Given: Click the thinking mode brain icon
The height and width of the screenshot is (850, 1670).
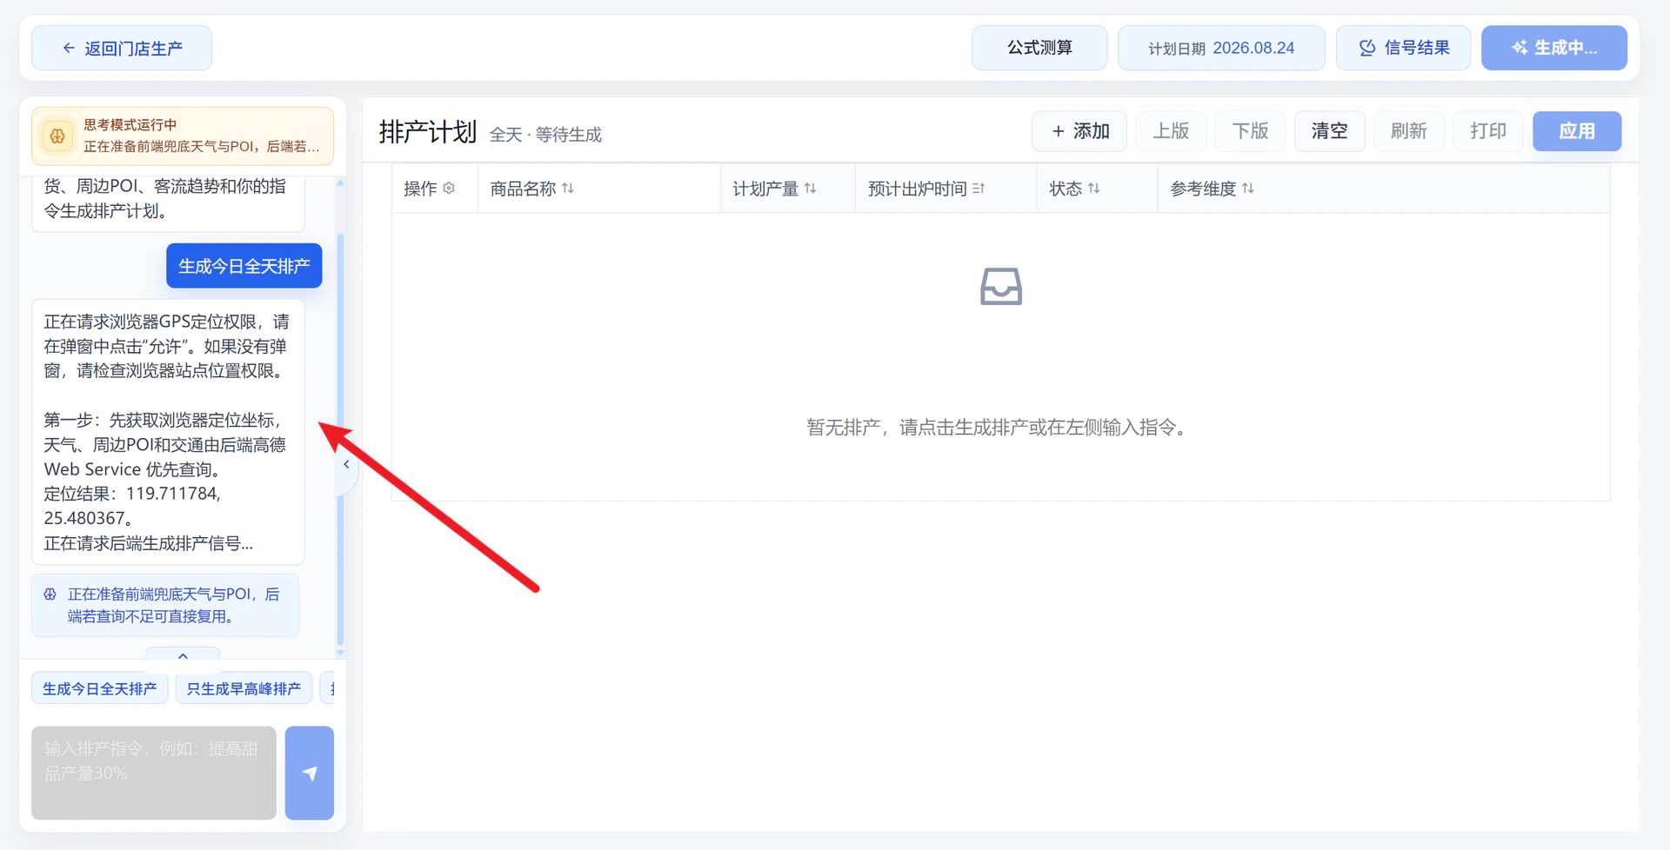Looking at the screenshot, I should click(57, 136).
